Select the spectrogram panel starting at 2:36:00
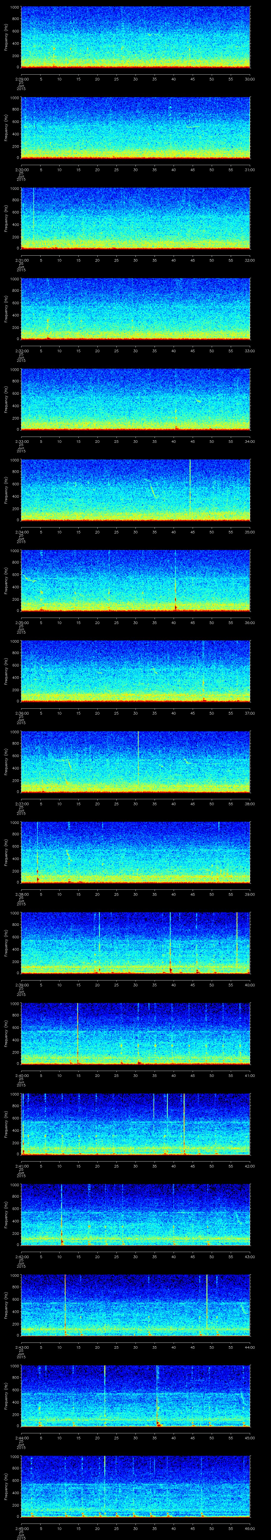 (x=135, y=671)
